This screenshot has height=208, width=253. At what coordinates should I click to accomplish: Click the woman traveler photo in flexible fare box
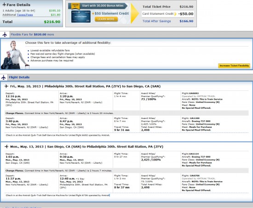[x=15, y=55]
